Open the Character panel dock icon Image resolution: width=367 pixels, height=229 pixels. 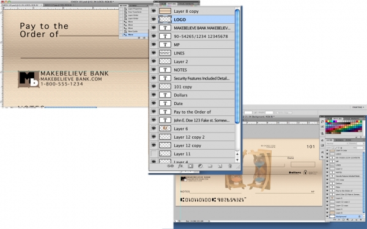click(x=322, y=152)
